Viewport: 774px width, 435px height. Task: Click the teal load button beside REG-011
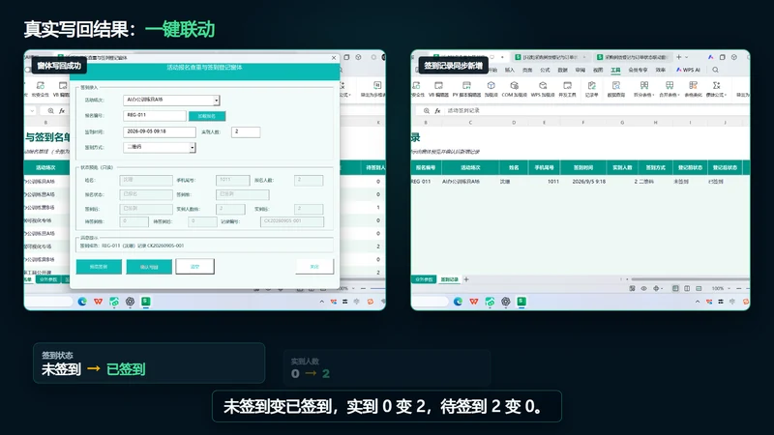(207, 116)
